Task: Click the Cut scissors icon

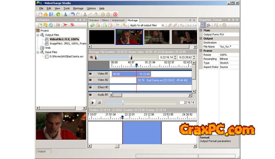Action: (85, 14)
